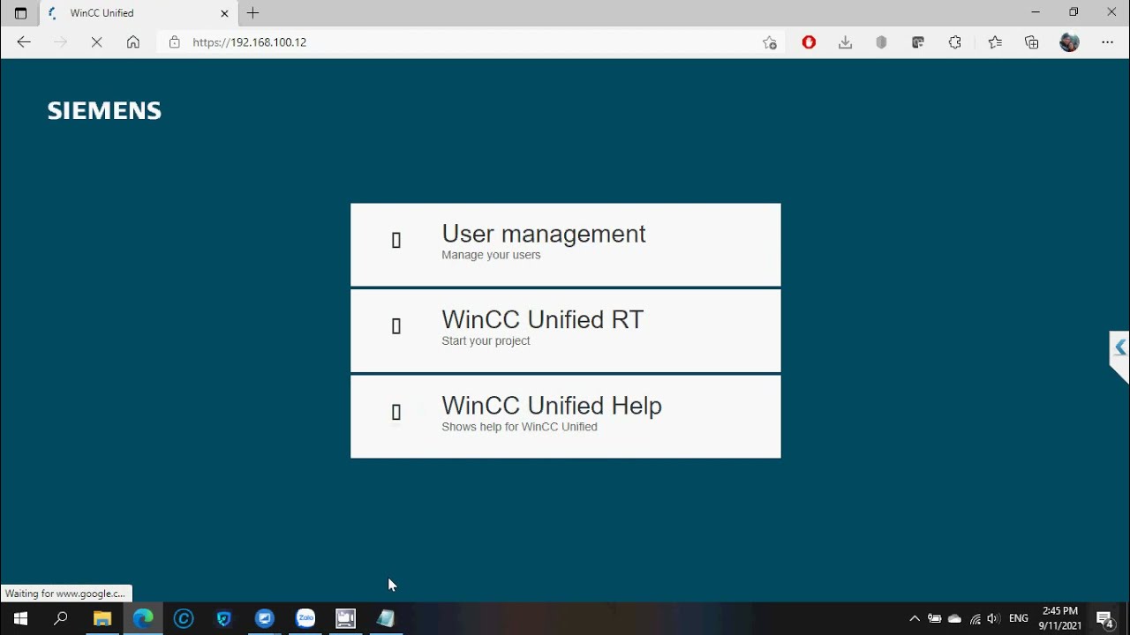Open the browser profile avatar
Image resolution: width=1130 pixels, height=635 pixels.
[1069, 41]
